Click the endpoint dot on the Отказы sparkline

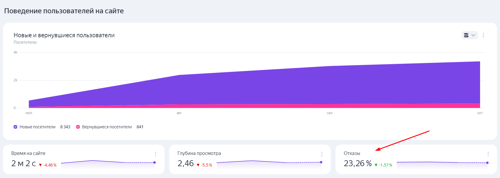(487, 162)
